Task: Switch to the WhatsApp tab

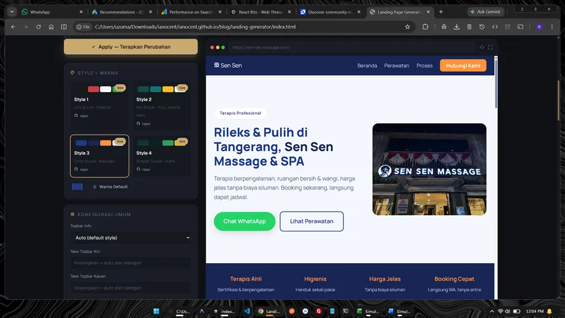Action: tap(51, 12)
